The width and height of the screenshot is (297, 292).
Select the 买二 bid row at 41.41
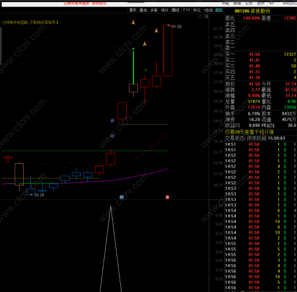tap(261, 60)
